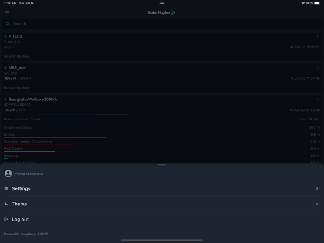This screenshot has width=324, height=243.
Task: Select the MBR_Well well name
Action: pos(18,67)
